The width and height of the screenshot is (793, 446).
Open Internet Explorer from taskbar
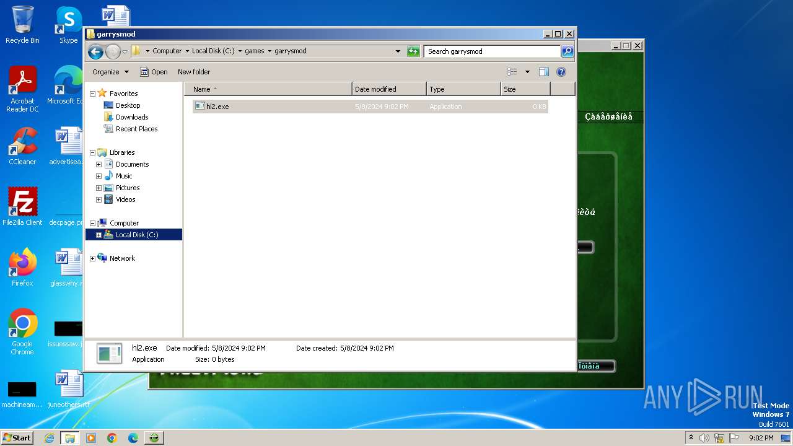point(50,438)
